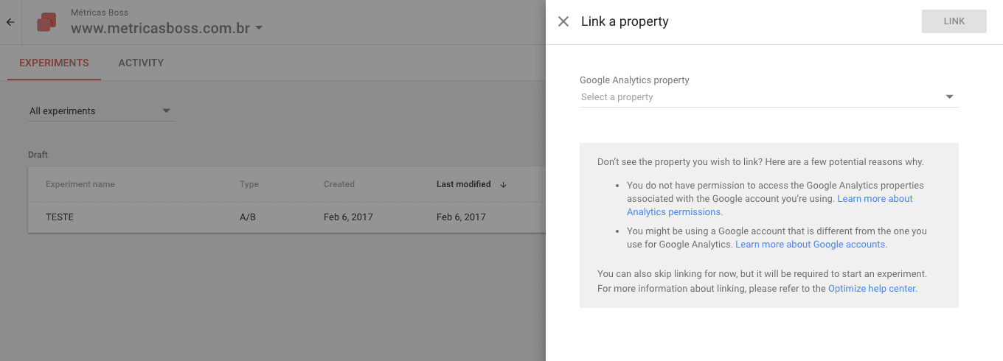Click the Experiment name column header

pos(80,184)
